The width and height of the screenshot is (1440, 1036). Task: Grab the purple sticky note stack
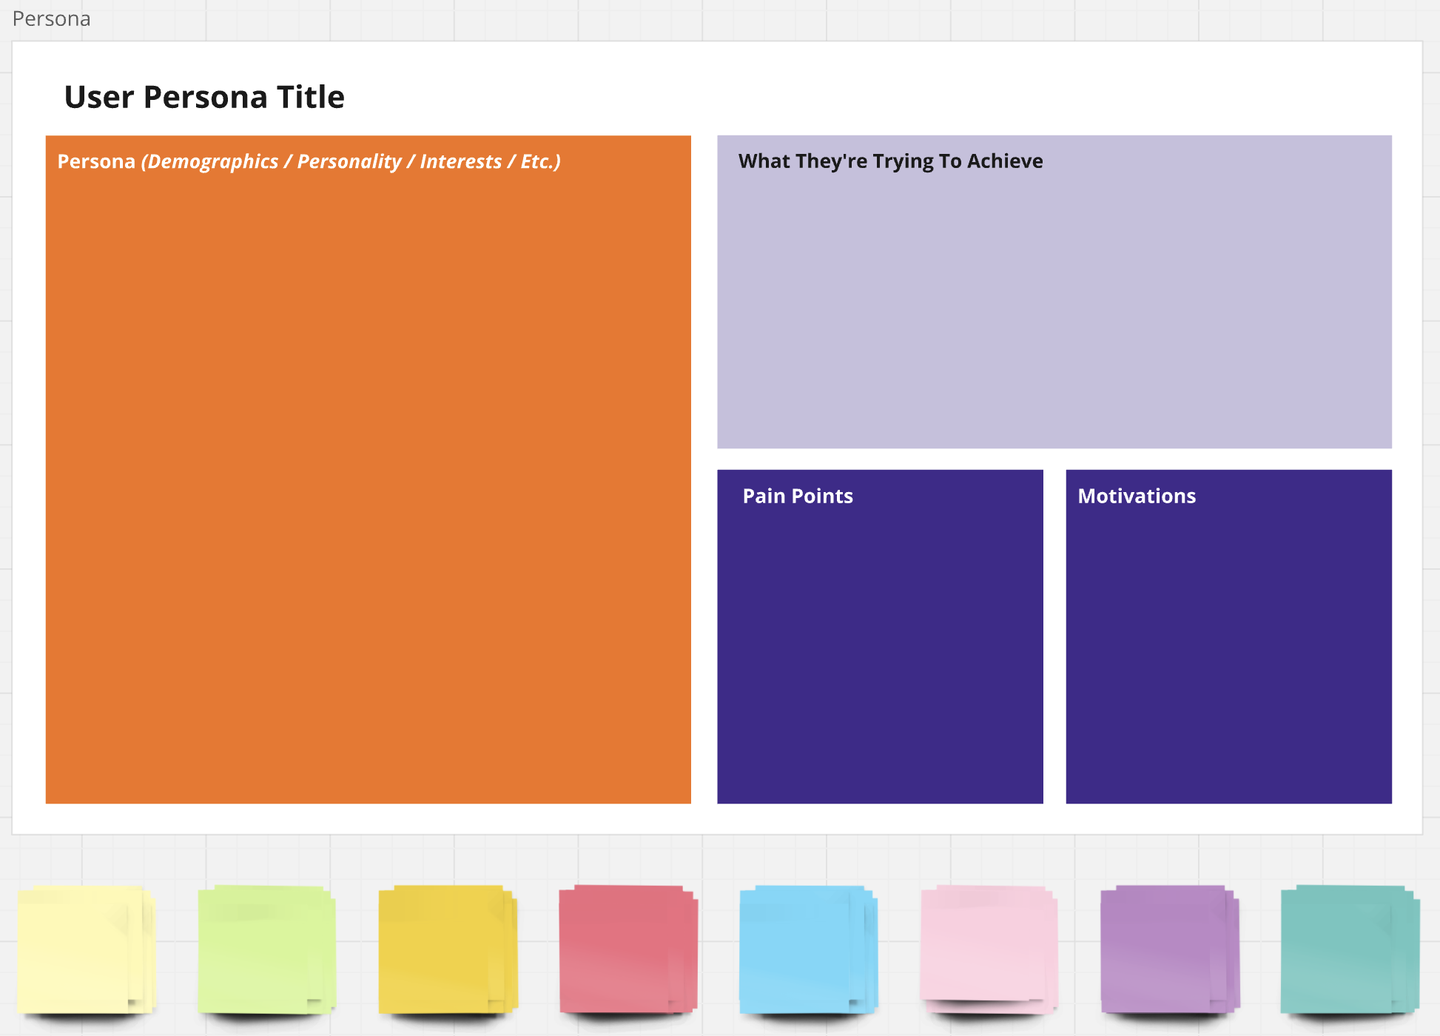(1170, 949)
